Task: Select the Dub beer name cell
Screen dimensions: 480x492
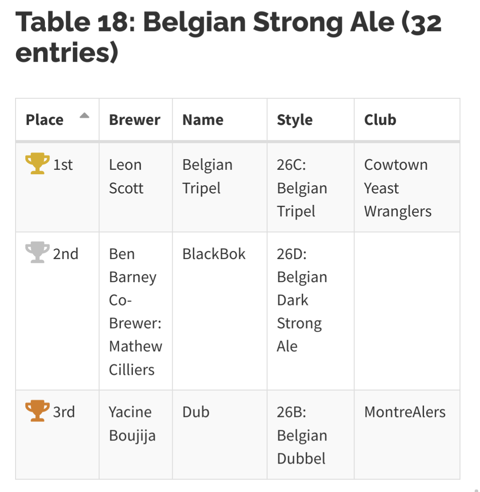Action: [x=196, y=412]
